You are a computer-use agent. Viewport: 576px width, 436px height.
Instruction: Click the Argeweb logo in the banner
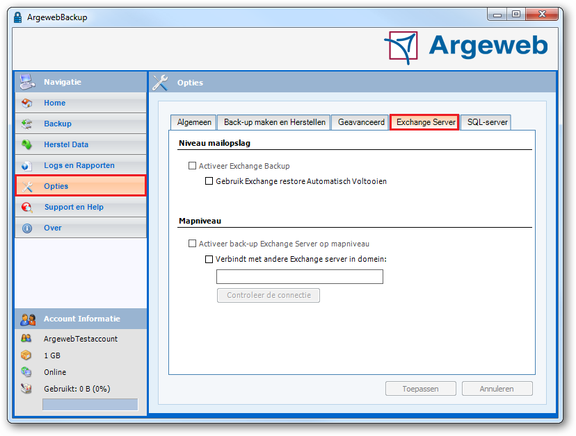(x=466, y=47)
